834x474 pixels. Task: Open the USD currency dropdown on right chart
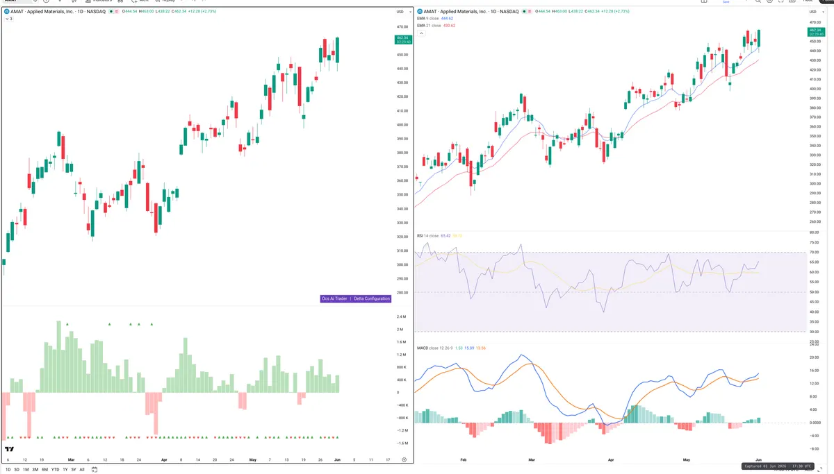click(815, 12)
